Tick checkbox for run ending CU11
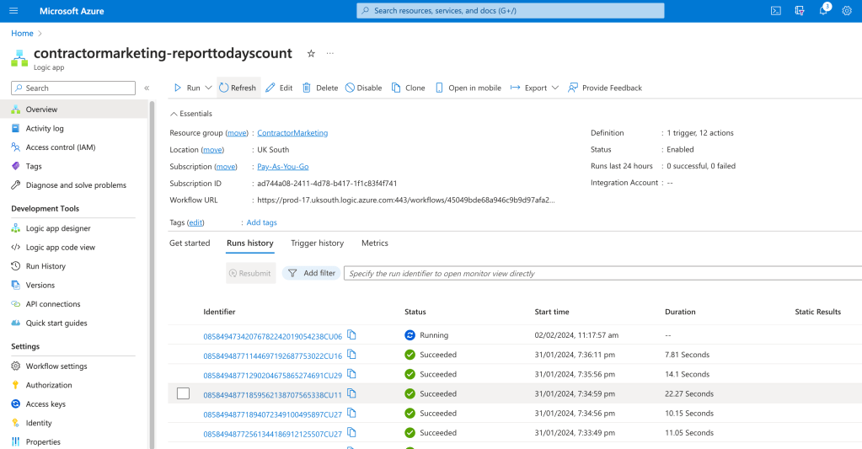 pyautogui.click(x=183, y=393)
